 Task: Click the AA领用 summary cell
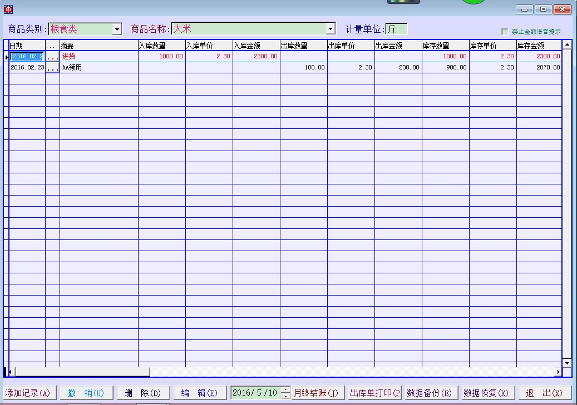point(99,68)
